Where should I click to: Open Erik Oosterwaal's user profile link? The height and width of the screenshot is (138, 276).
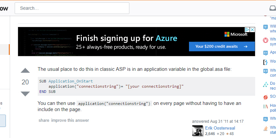[x=220, y=128]
